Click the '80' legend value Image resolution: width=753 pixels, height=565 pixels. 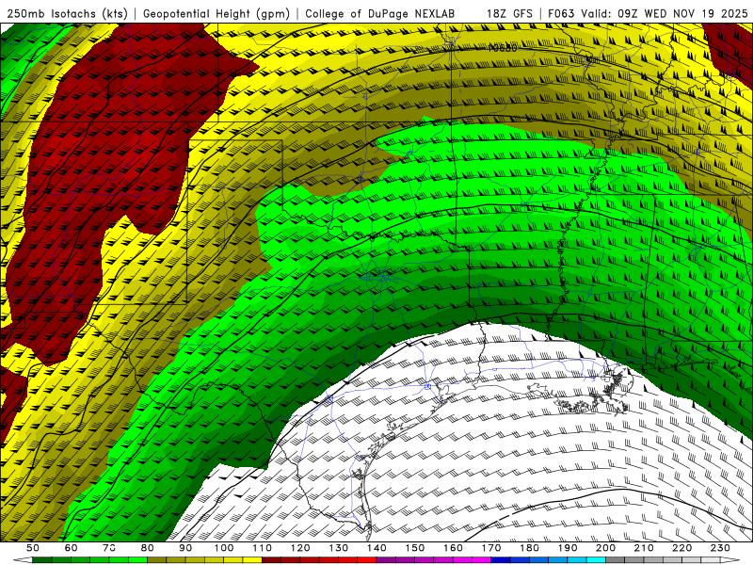tap(148, 548)
